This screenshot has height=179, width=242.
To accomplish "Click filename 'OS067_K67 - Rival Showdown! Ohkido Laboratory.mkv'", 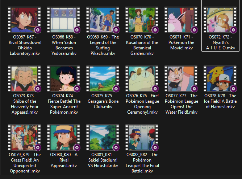I will tap(25, 45).
